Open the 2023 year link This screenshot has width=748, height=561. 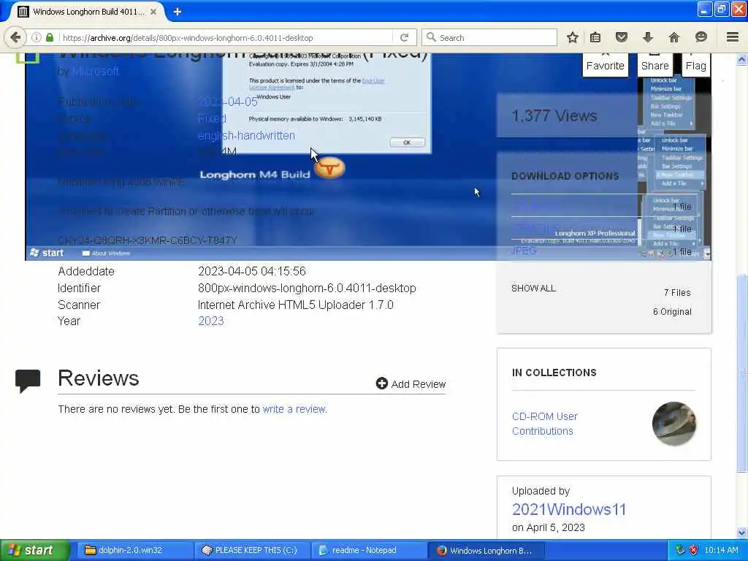pos(211,321)
